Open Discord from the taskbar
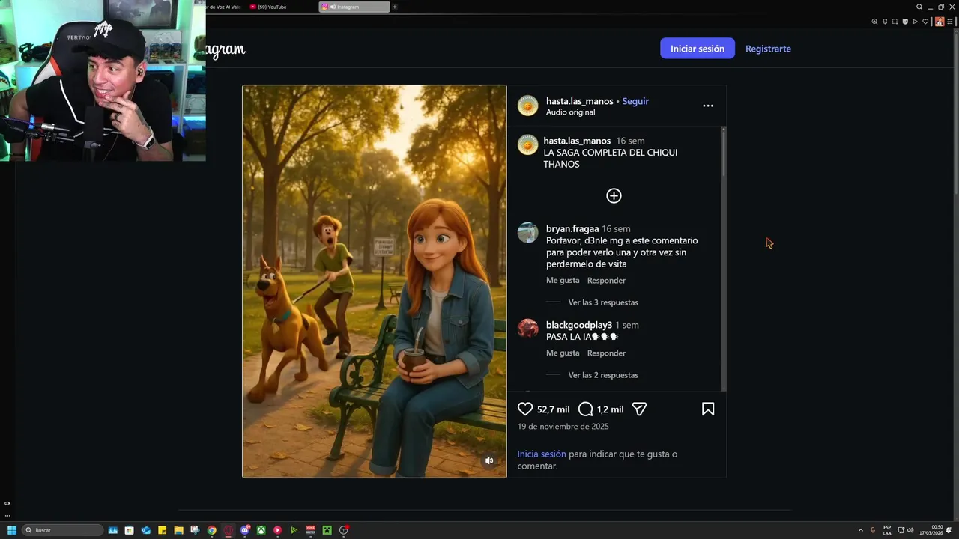Viewport: 959px width, 539px height. (245, 530)
